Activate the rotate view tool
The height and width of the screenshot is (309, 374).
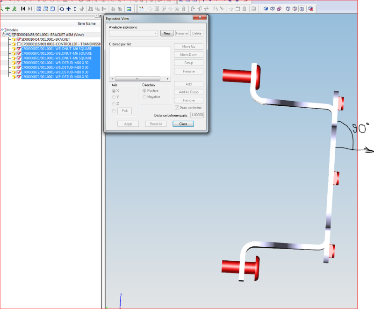(x=62, y=9)
